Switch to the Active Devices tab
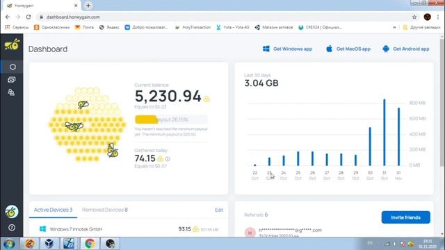Image resolution: width=445 pixels, height=250 pixels. point(53,210)
